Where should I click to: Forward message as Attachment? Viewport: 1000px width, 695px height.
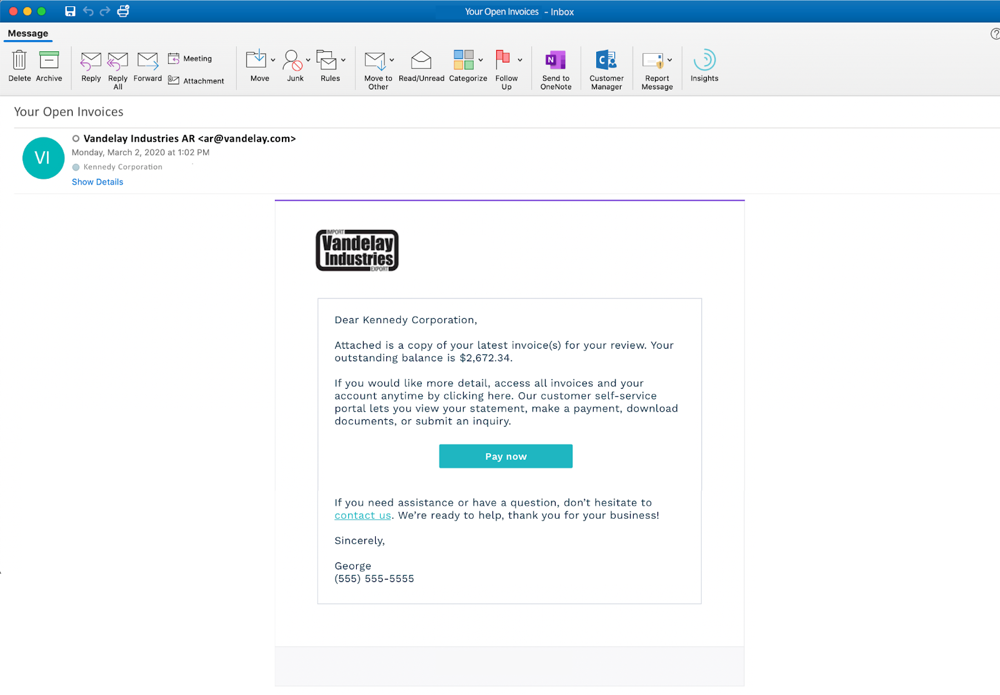(196, 81)
